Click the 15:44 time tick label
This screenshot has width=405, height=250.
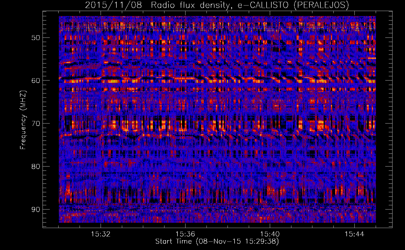tap(354, 234)
